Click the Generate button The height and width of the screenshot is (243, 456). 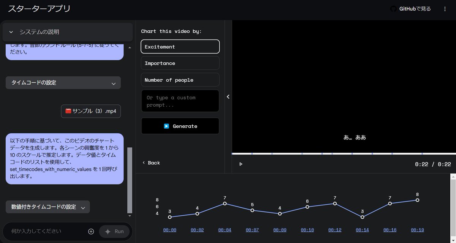pos(180,126)
